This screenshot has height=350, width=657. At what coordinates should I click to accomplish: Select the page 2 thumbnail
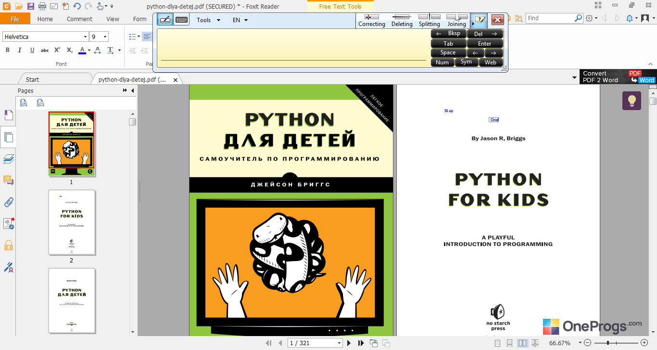coord(72,222)
